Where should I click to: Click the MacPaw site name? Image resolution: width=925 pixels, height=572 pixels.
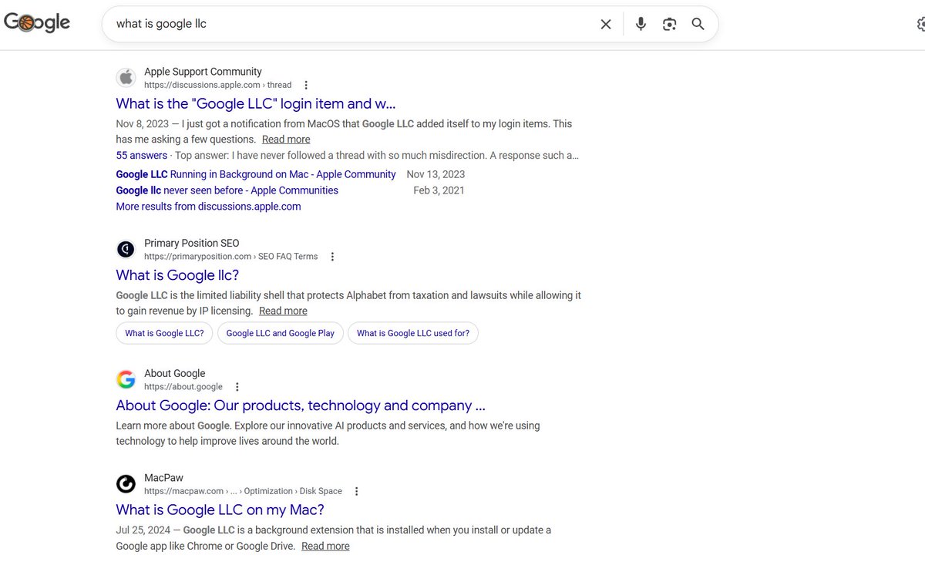tap(163, 478)
